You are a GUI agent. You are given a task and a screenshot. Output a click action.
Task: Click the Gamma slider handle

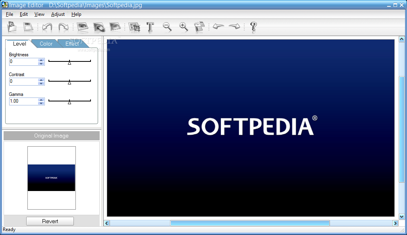[69, 102]
